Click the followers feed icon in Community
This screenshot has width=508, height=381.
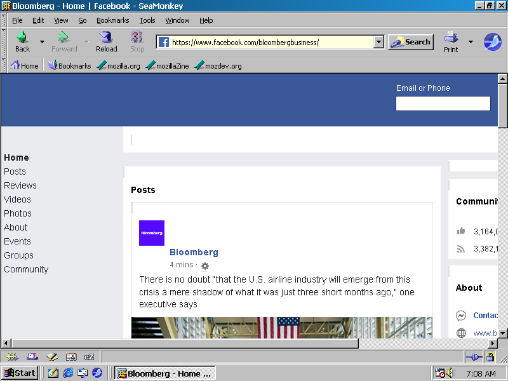pyautogui.click(x=461, y=249)
